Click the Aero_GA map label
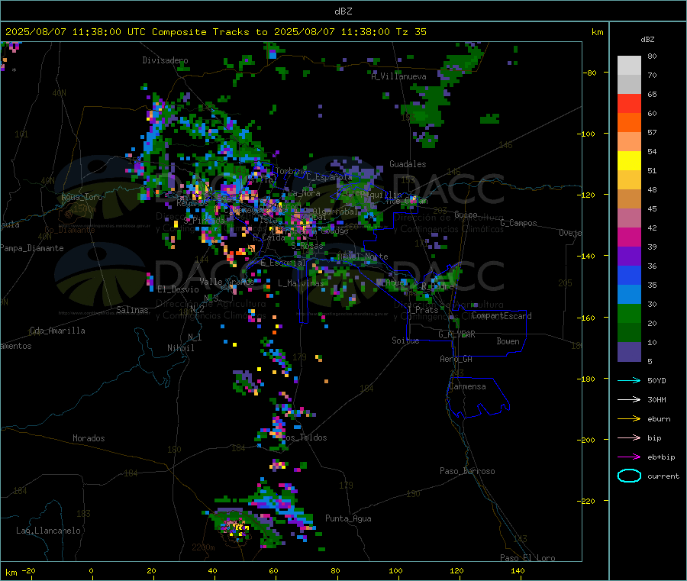Screen dimensions: 687x581 point(456,359)
